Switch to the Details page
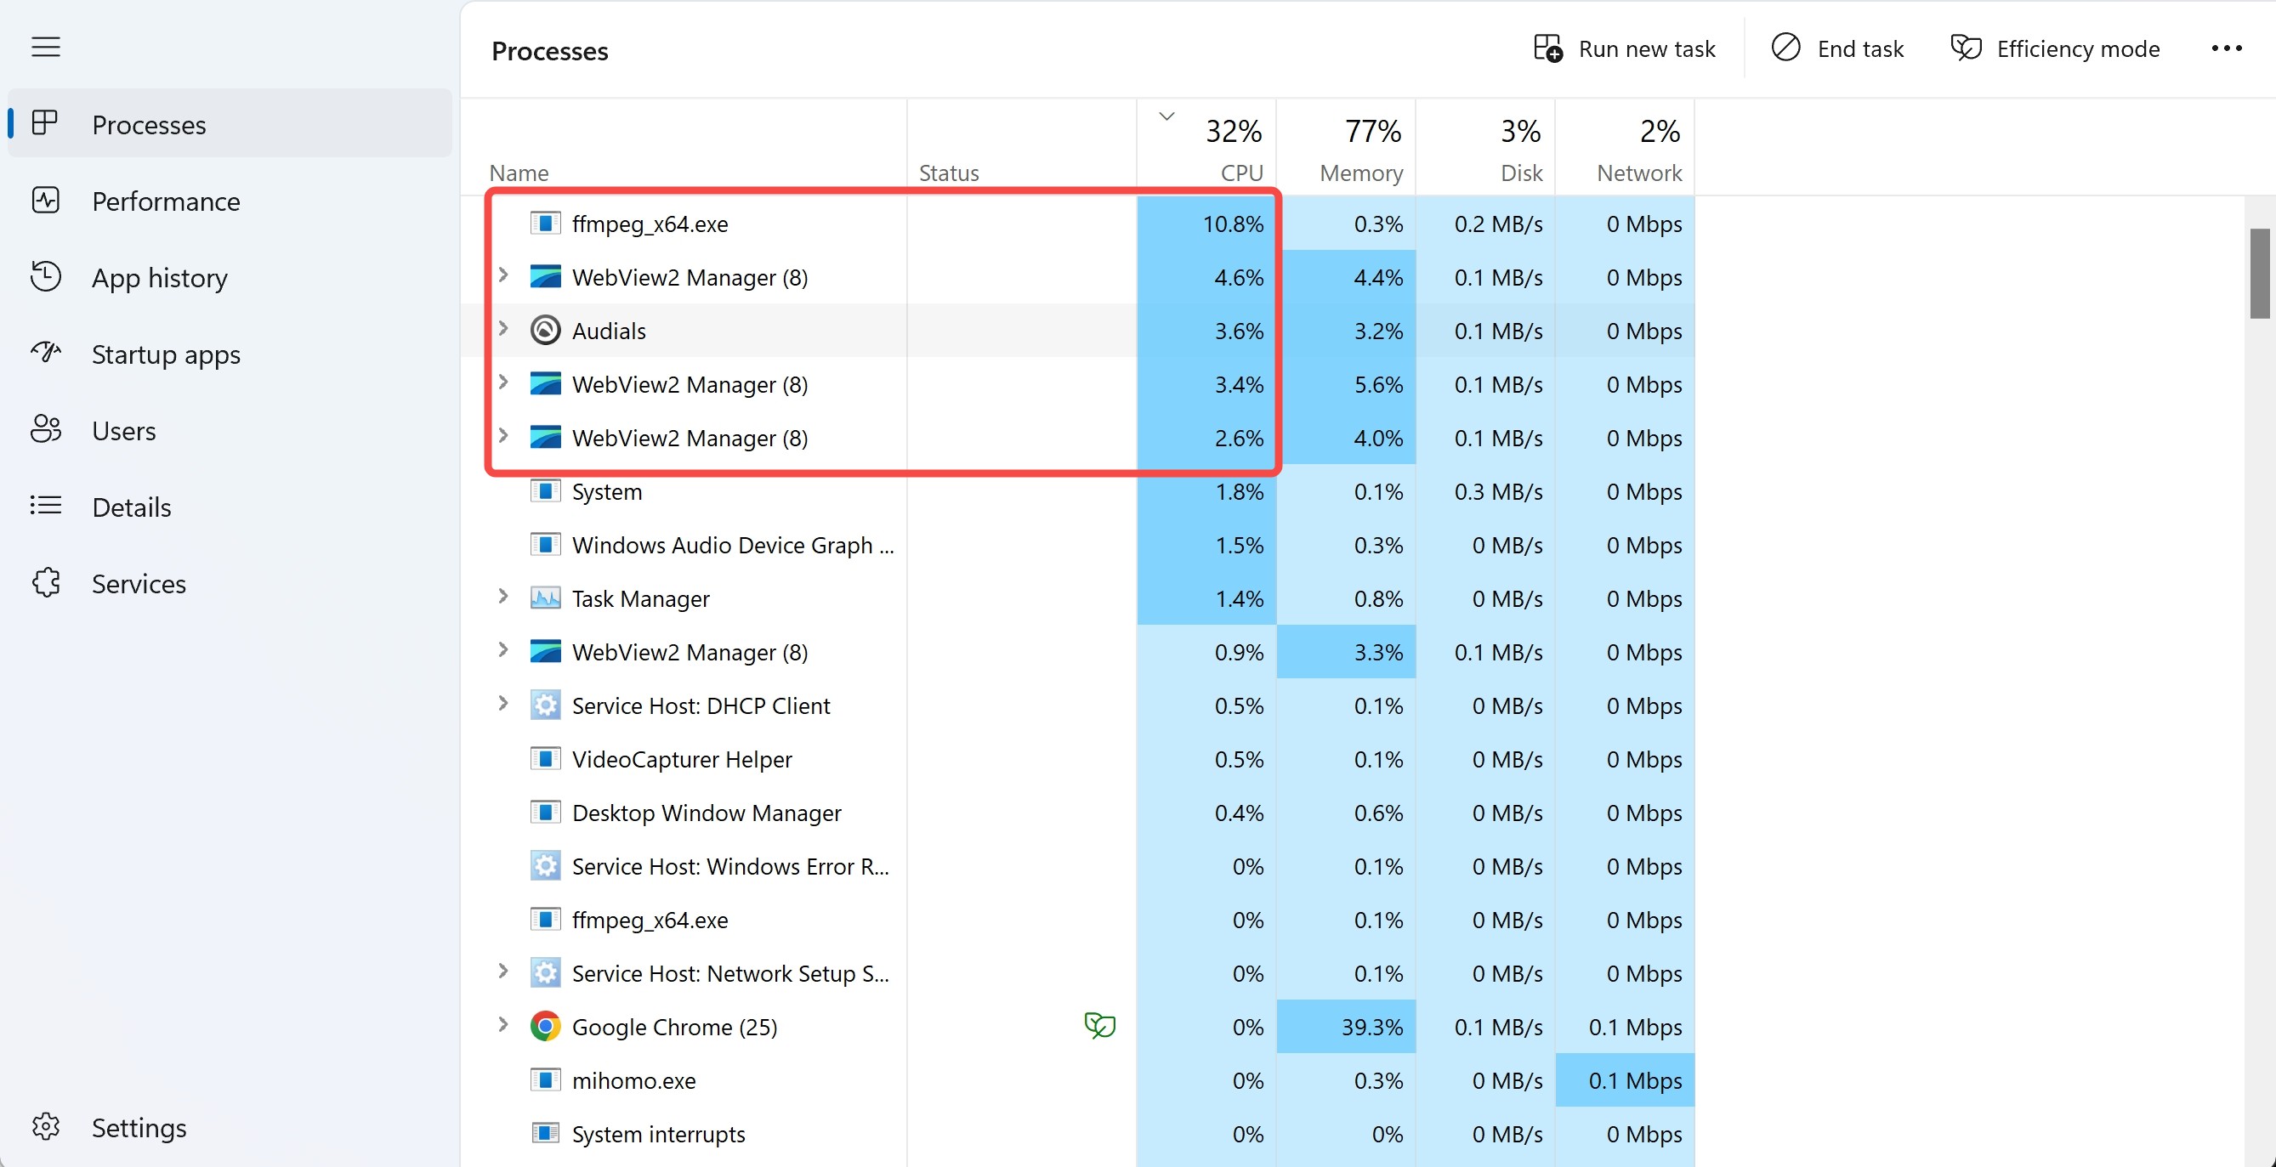The height and width of the screenshot is (1167, 2276). click(230, 507)
